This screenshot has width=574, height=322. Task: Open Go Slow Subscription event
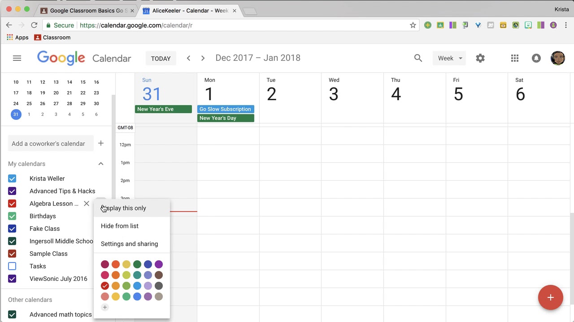coord(226,109)
